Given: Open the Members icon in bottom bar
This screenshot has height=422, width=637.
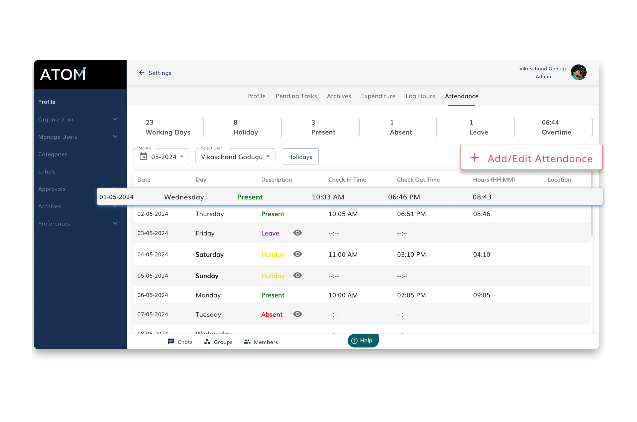Looking at the screenshot, I should click(247, 342).
